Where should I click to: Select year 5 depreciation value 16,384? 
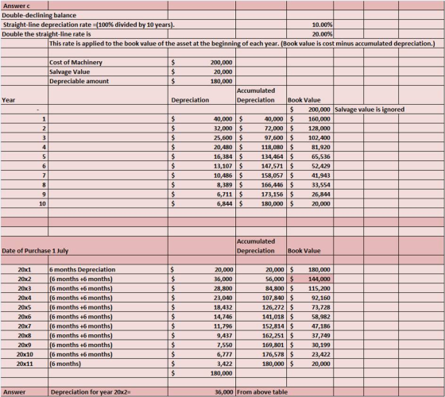[202, 156]
